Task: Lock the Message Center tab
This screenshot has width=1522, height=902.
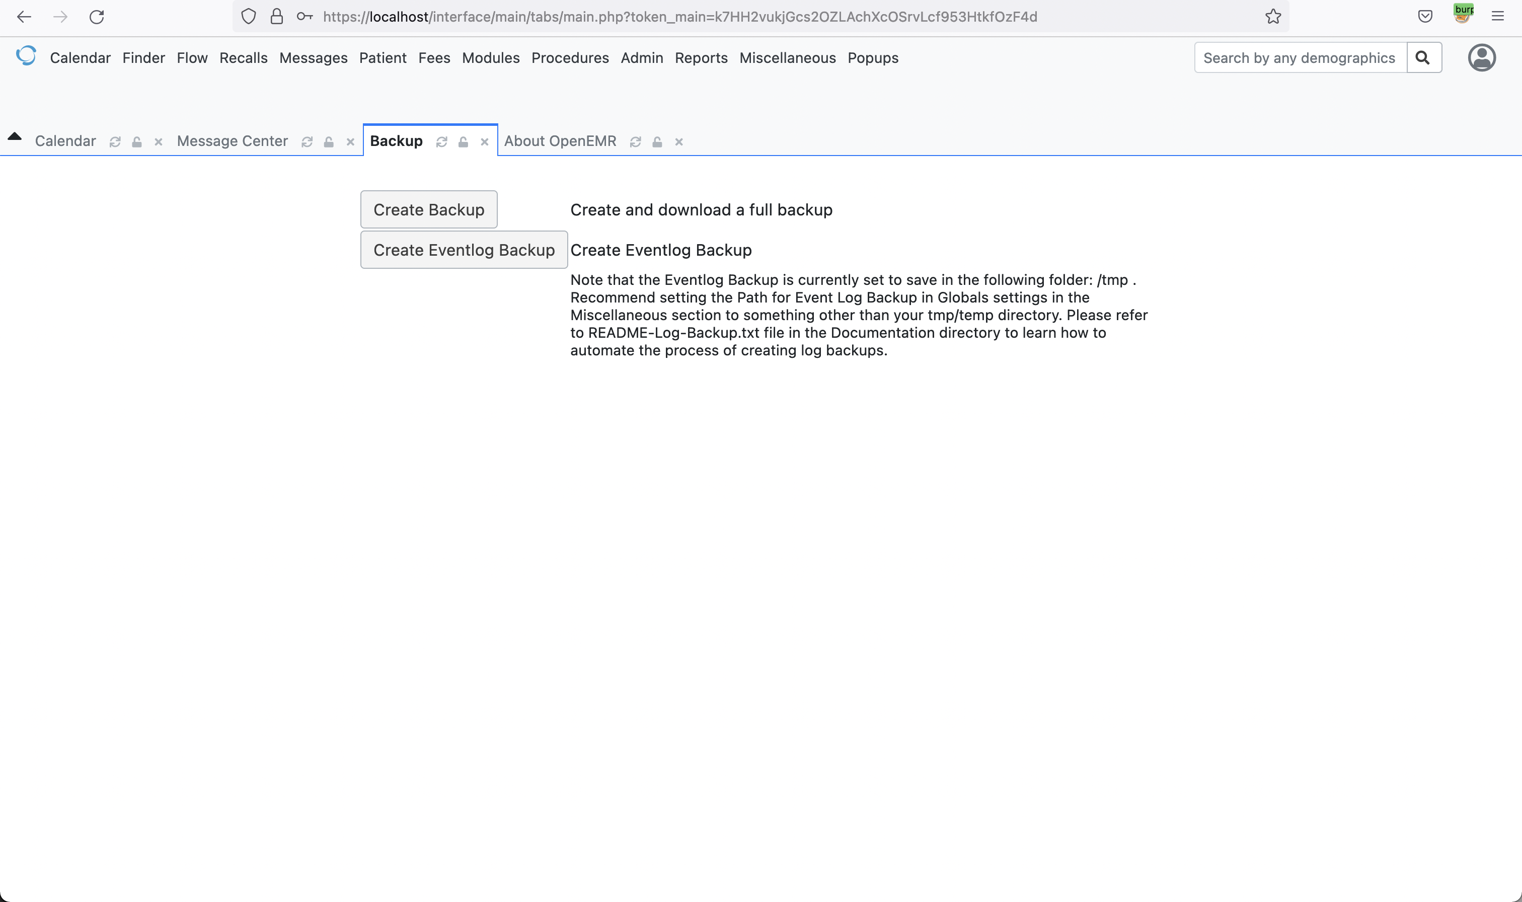Action: click(329, 141)
